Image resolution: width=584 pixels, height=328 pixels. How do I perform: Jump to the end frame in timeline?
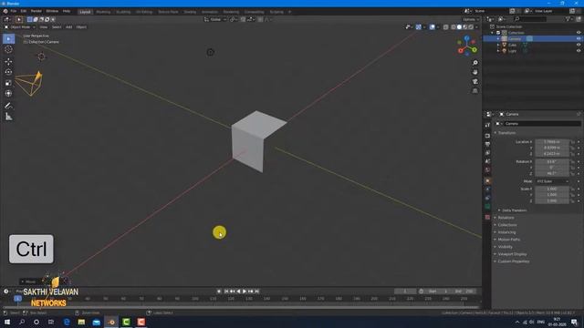point(256,292)
